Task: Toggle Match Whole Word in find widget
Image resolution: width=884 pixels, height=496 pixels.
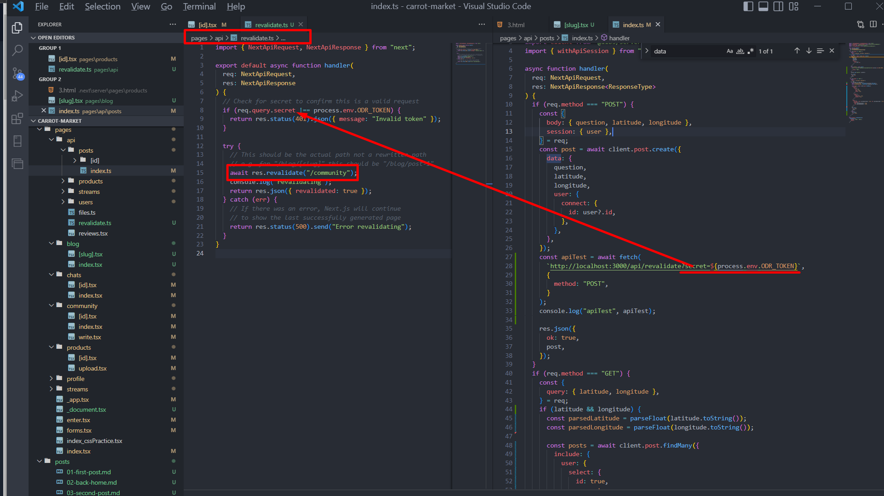Action: 740,51
